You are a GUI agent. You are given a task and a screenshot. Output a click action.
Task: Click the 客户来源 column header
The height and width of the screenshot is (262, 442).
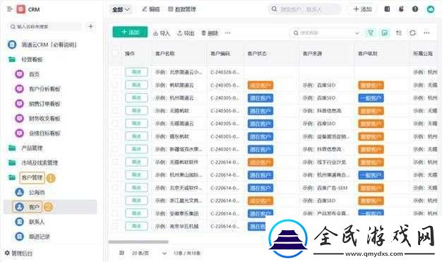312,53
